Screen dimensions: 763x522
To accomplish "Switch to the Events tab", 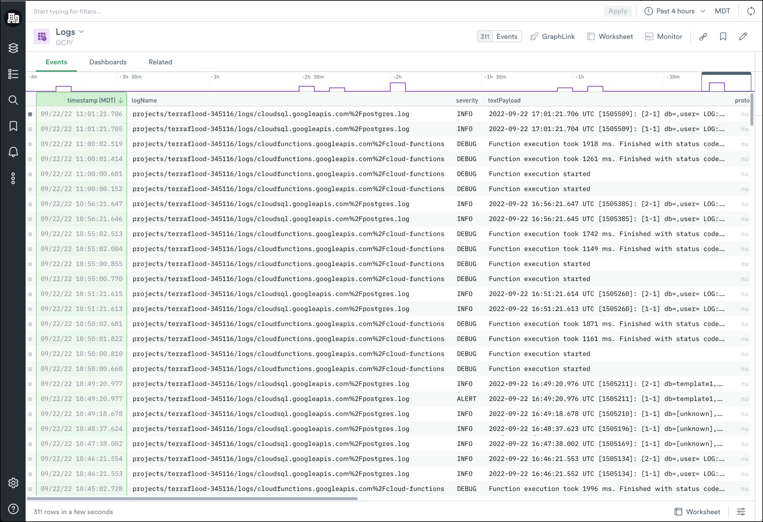I will 56,62.
